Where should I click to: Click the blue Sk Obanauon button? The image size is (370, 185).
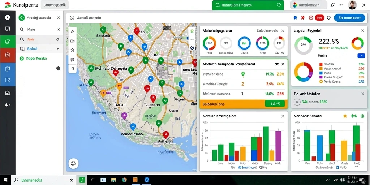click(x=349, y=18)
